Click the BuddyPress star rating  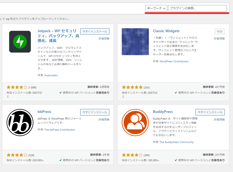pyautogui.click(x=132, y=155)
